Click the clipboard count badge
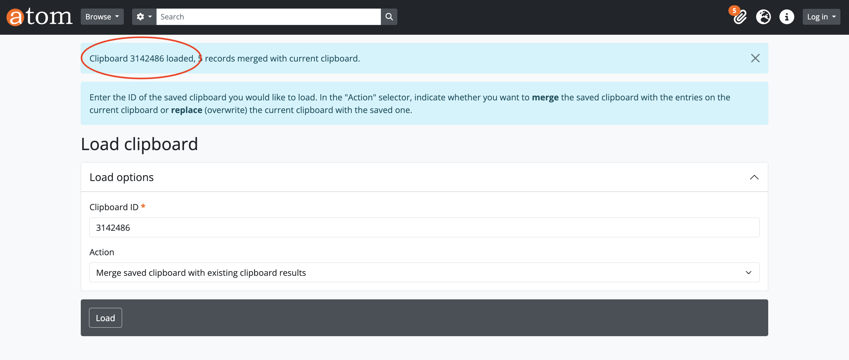 [734, 11]
